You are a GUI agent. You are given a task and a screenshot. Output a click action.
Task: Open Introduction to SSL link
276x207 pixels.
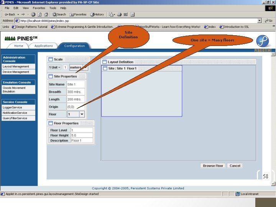[x=234, y=27]
